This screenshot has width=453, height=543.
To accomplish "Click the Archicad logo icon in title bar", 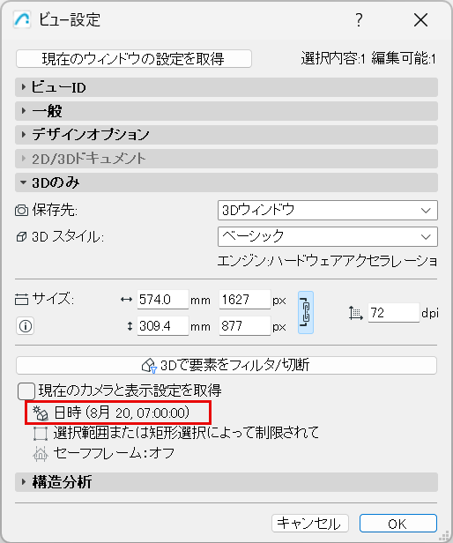I will coord(21,19).
